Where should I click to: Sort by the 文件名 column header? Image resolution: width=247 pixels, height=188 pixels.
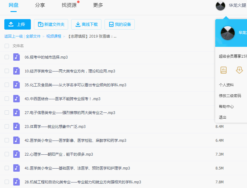18,46
